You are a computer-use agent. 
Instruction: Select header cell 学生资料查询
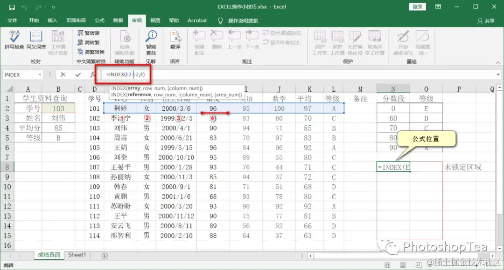(x=45, y=98)
